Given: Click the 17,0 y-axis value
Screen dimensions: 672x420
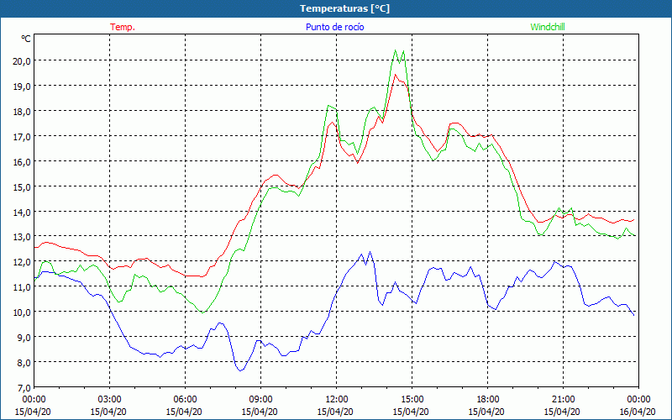Looking at the screenshot, I should [23, 136].
